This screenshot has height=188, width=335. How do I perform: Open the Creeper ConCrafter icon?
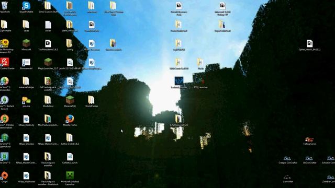coord(287,158)
